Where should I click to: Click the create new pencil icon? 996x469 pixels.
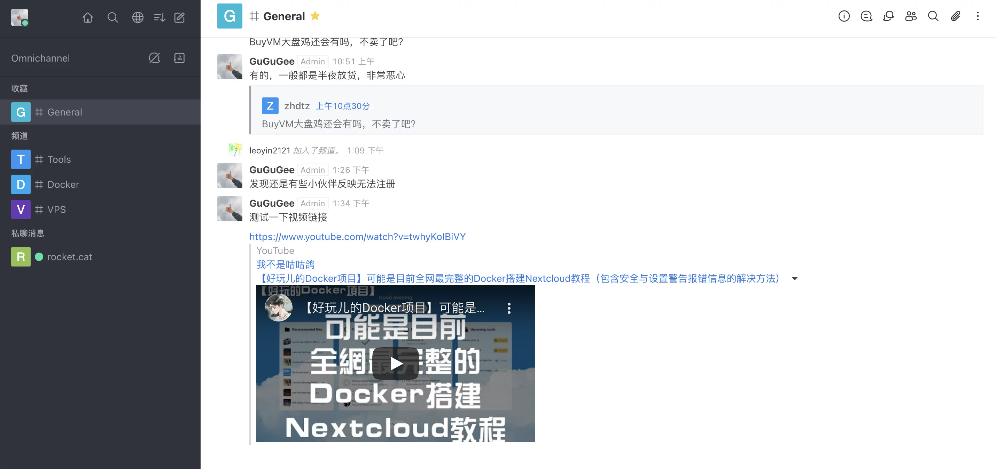(x=179, y=17)
